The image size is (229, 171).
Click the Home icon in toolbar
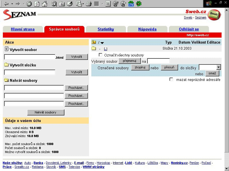(x=44, y=4)
